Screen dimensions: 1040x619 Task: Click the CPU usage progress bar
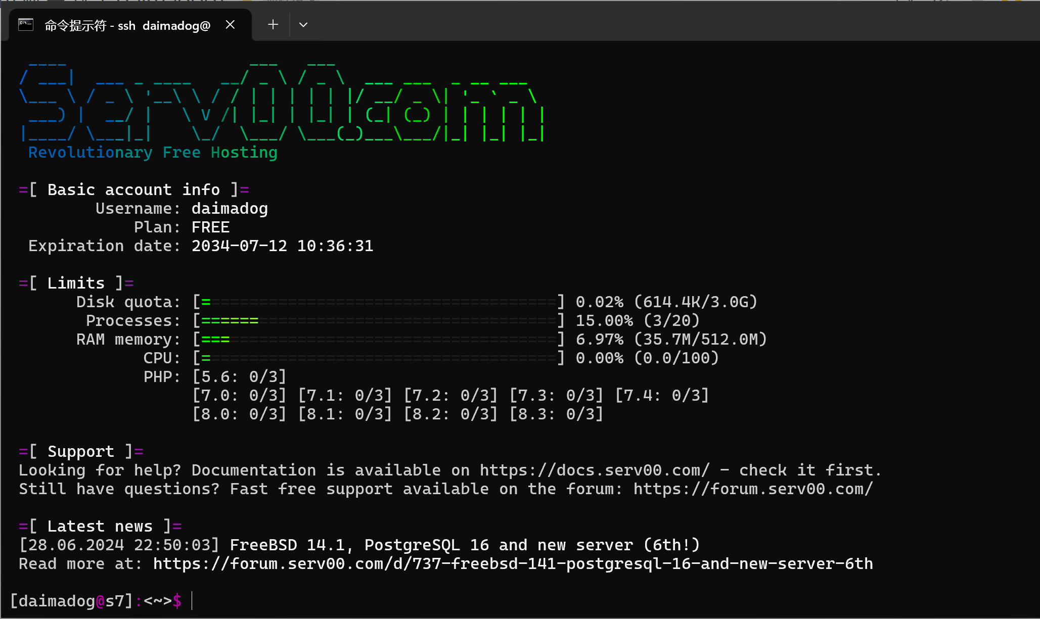click(x=379, y=358)
